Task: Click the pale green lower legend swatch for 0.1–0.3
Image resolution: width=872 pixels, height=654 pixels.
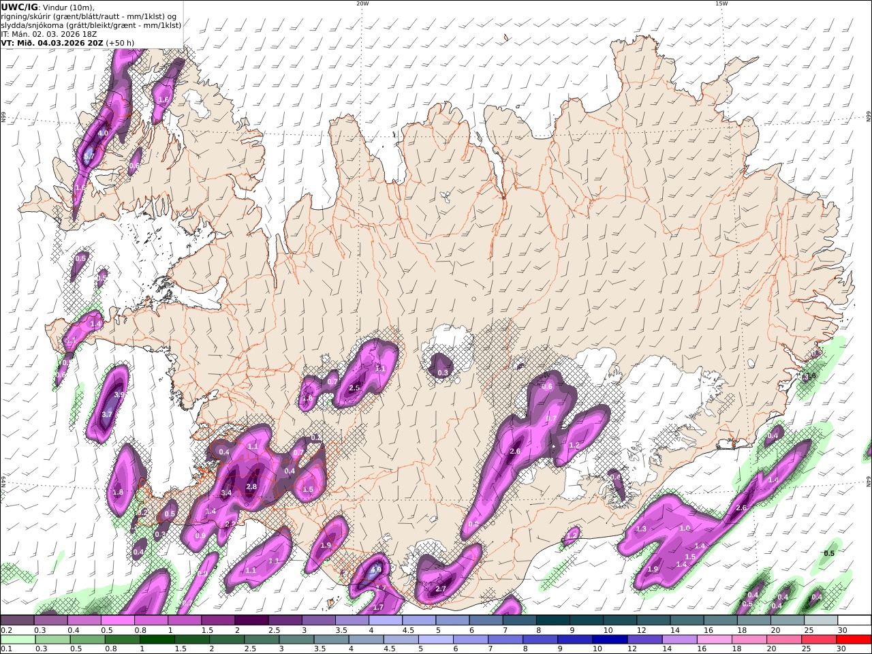Action: click(x=17, y=639)
